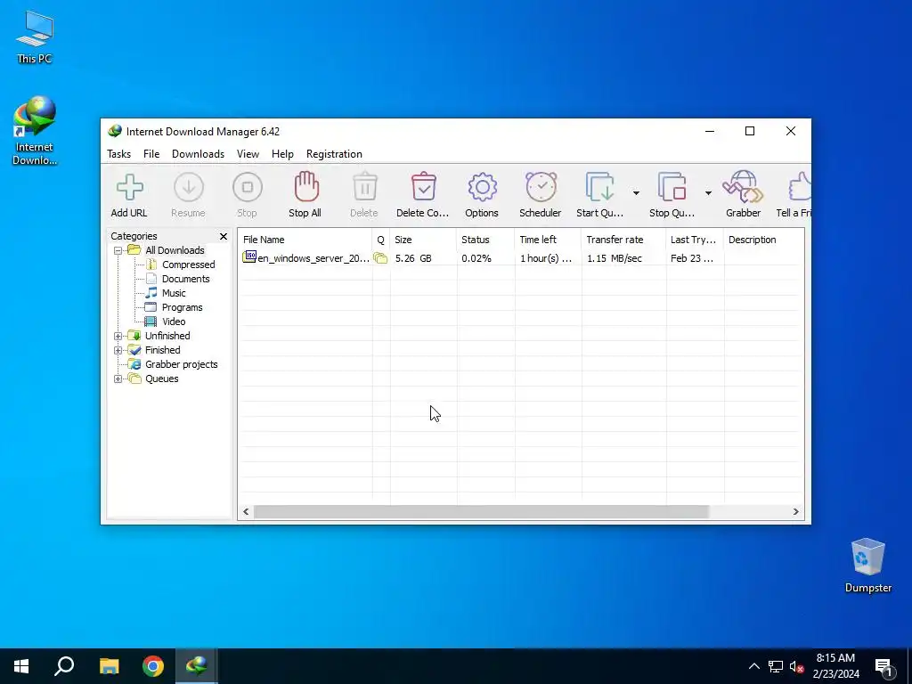Click the This PC desktop icon
Viewport: 912px width, 684px height.
coord(35,37)
